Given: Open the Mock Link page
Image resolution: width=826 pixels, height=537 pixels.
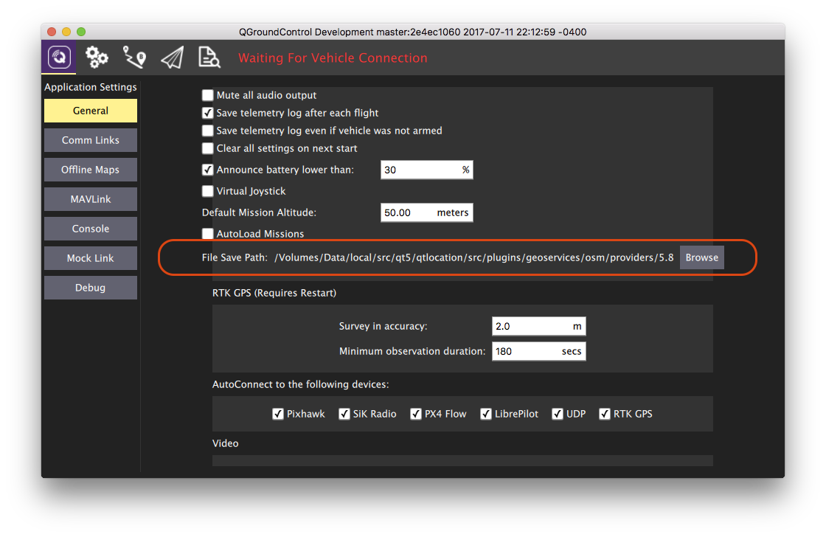Looking at the screenshot, I should pos(91,258).
